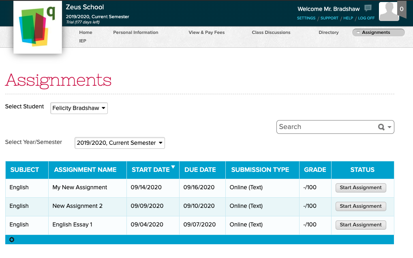Click due date 09/16/2020
The width and height of the screenshot is (413, 258).
click(199, 188)
